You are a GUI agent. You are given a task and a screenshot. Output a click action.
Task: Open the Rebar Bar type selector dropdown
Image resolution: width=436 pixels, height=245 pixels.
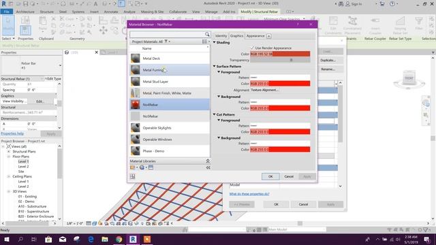point(60,65)
